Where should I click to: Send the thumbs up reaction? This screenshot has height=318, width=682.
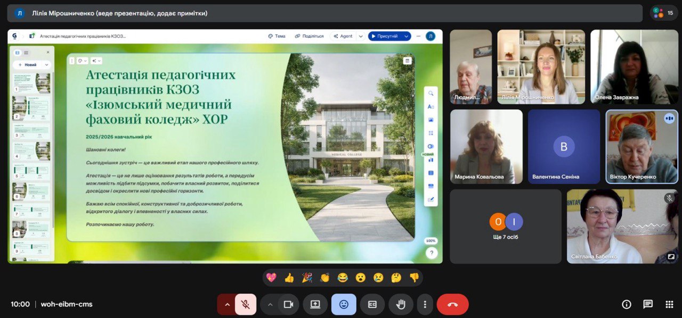289,278
